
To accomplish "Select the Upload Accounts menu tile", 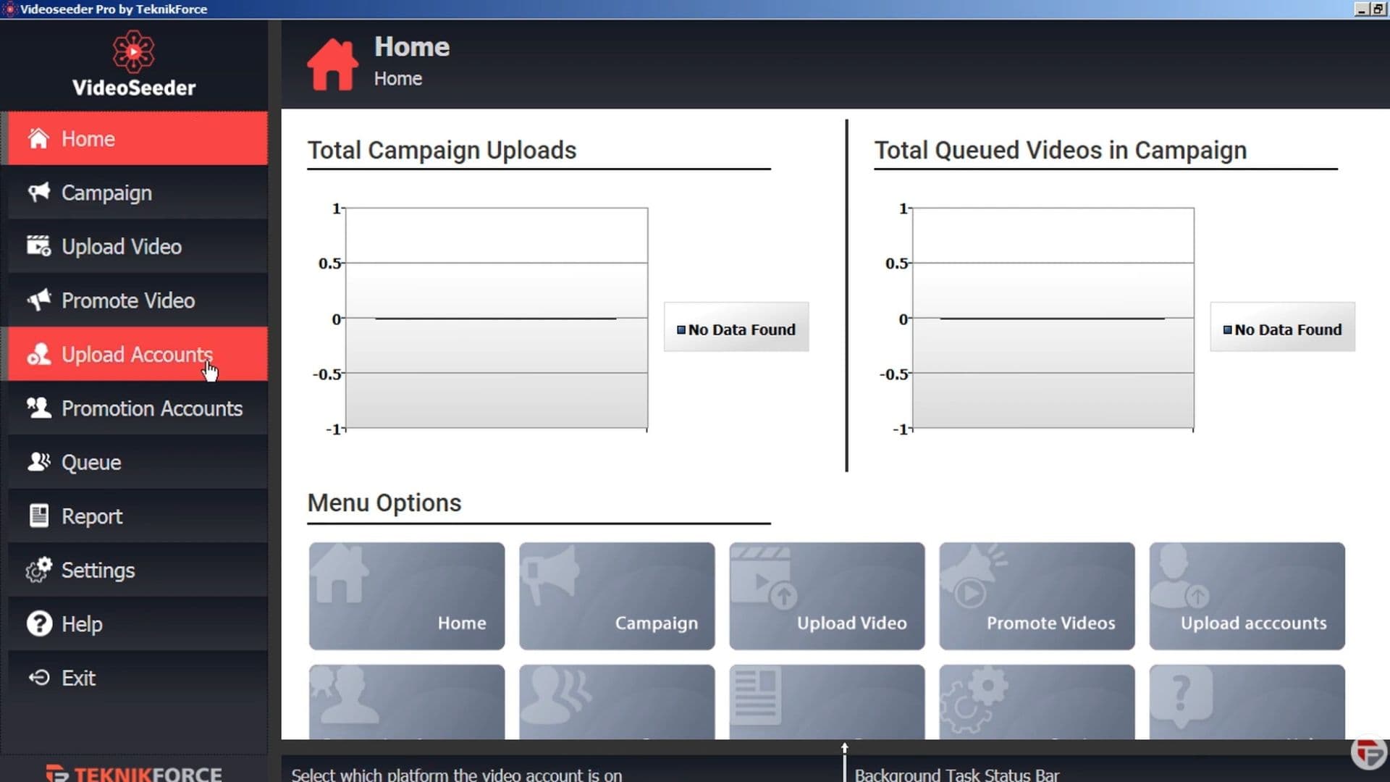I will point(1246,596).
